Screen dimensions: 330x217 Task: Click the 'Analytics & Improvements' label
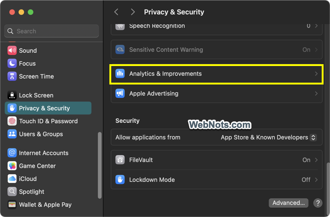[x=165, y=74]
